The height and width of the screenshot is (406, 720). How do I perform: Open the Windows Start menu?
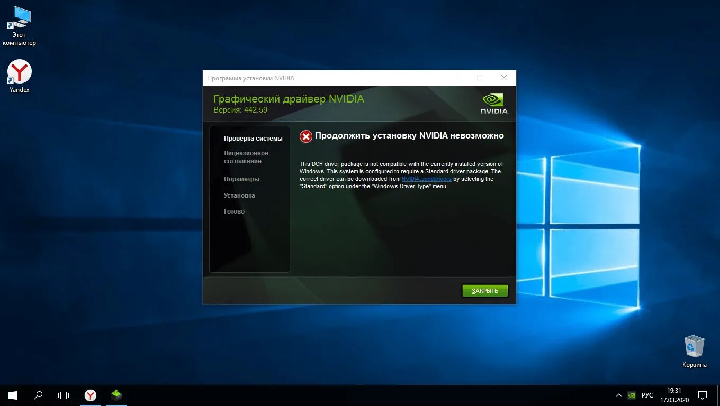[13, 395]
